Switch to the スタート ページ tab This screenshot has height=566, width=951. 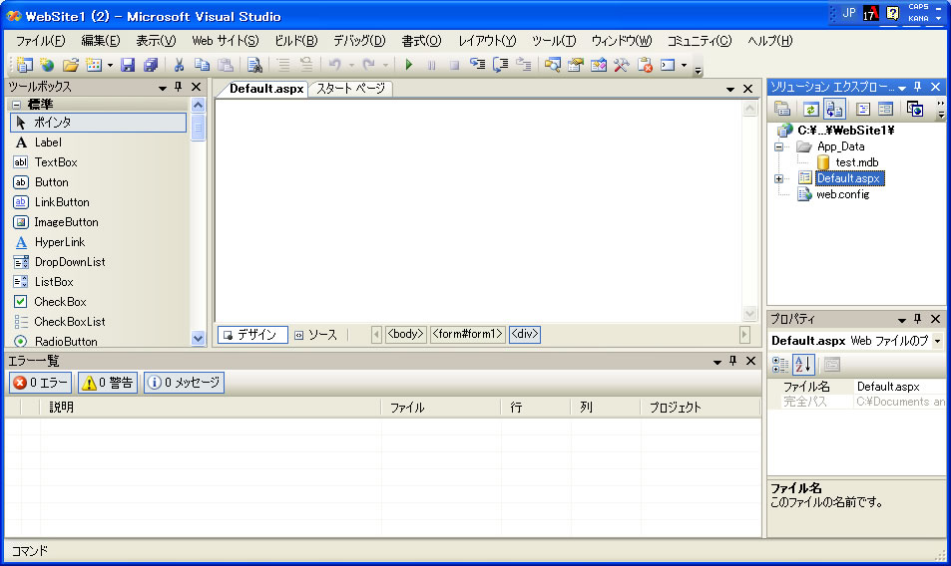point(350,89)
